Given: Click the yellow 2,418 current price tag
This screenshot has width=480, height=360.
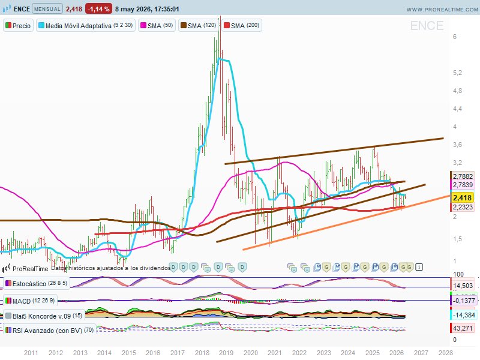Looking at the screenshot, I should [462, 197].
